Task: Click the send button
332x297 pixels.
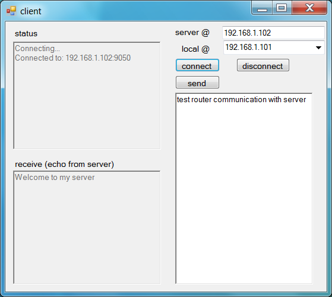Action: tap(197, 83)
